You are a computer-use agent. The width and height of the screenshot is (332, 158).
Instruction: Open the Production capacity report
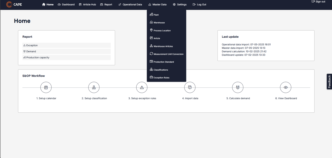pos(38,57)
